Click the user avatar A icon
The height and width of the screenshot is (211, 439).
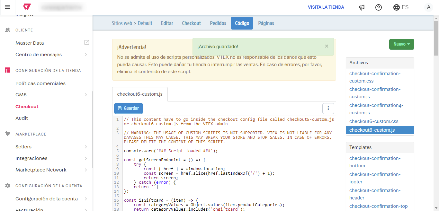tap(428, 7)
